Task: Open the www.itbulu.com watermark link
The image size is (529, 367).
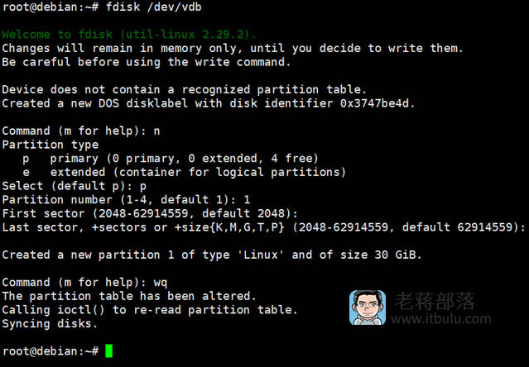Action: click(440, 318)
